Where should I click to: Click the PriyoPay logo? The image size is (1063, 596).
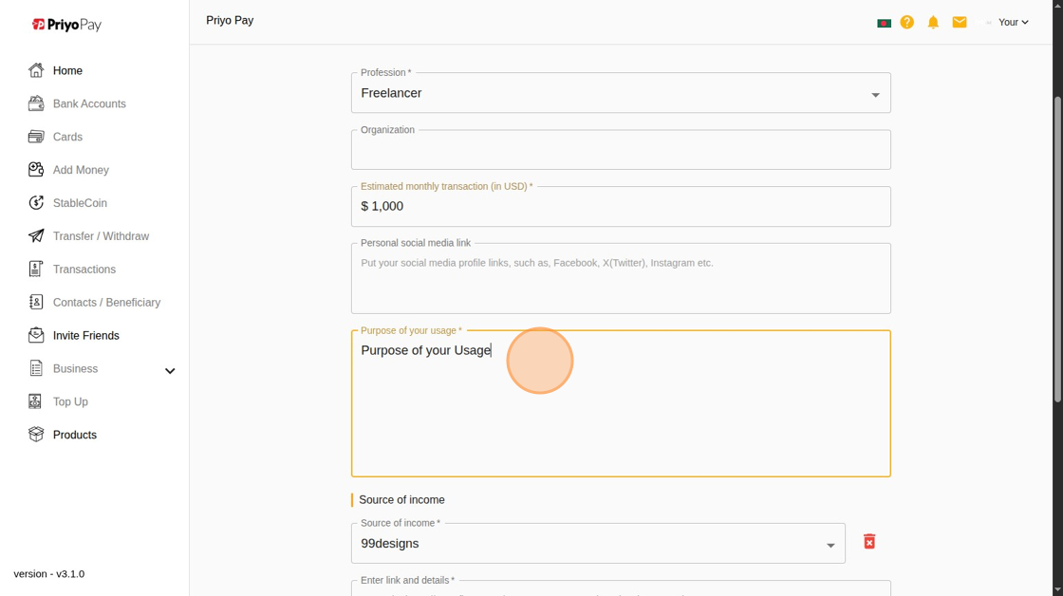[x=66, y=25]
